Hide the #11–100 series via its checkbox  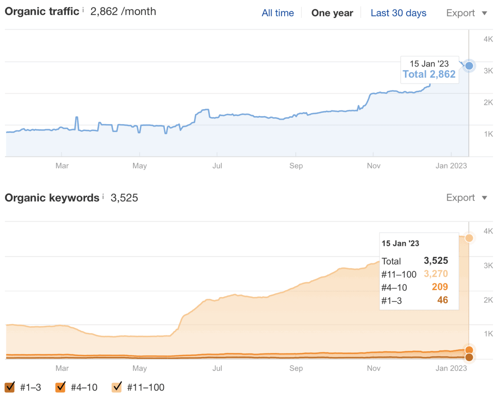117,387
